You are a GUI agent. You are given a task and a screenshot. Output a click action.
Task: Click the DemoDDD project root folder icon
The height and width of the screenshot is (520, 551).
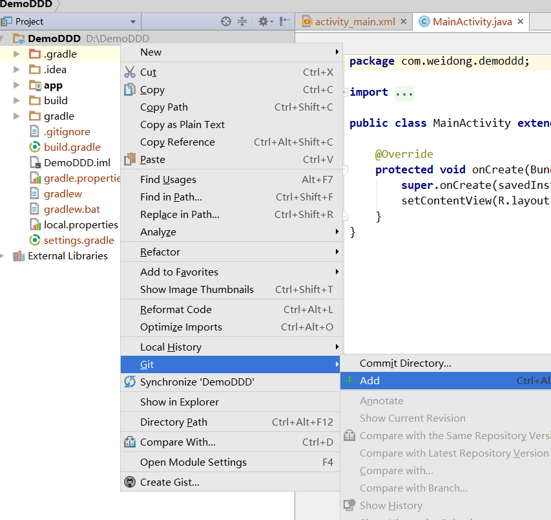click(19, 38)
